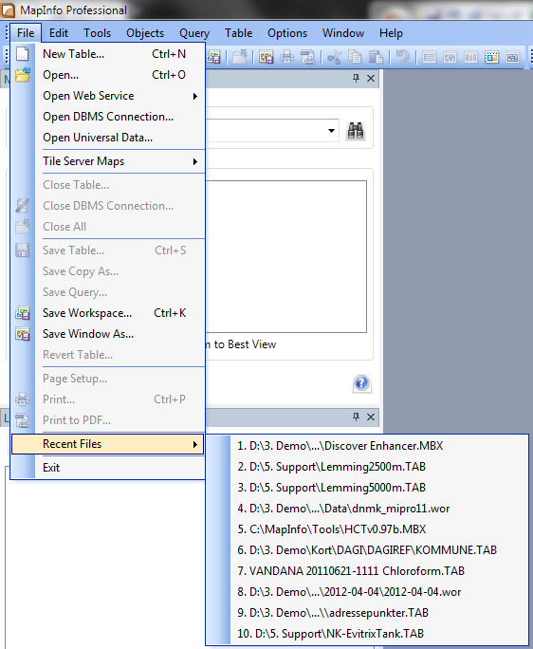Click the binoculars search icon
The width and height of the screenshot is (533, 649).
coord(356,131)
